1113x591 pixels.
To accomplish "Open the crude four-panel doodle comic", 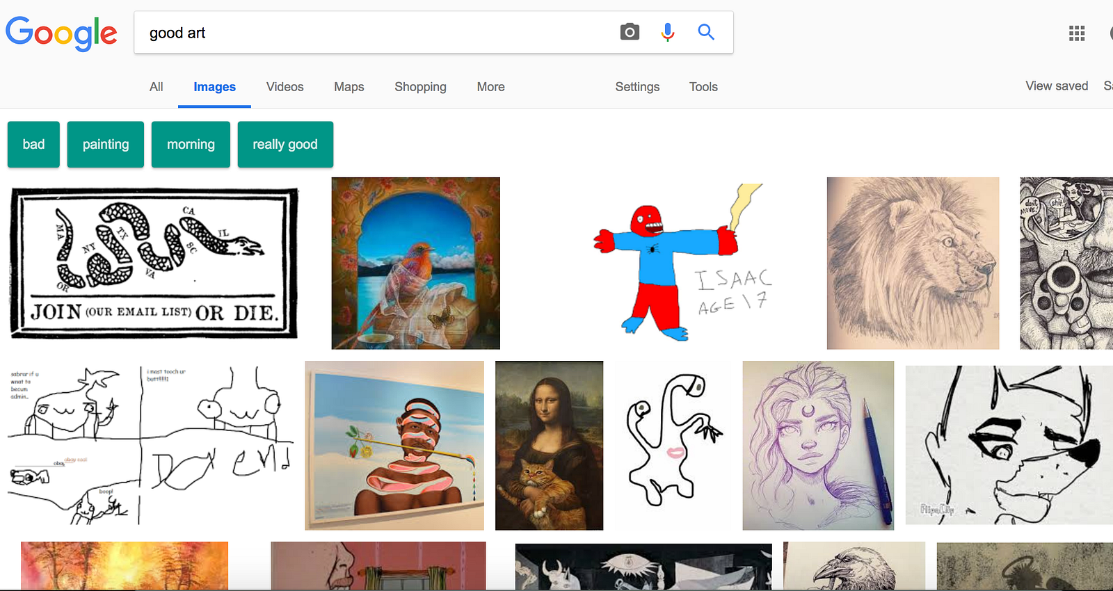I will click(150, 446).
